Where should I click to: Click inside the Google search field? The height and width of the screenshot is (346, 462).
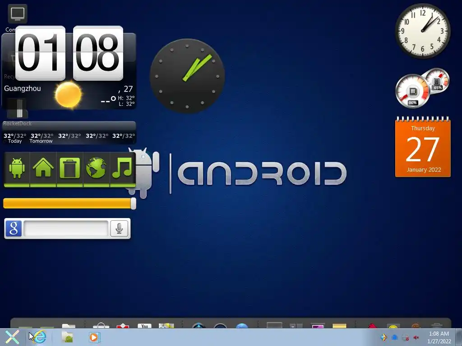(x=66, y=228)
